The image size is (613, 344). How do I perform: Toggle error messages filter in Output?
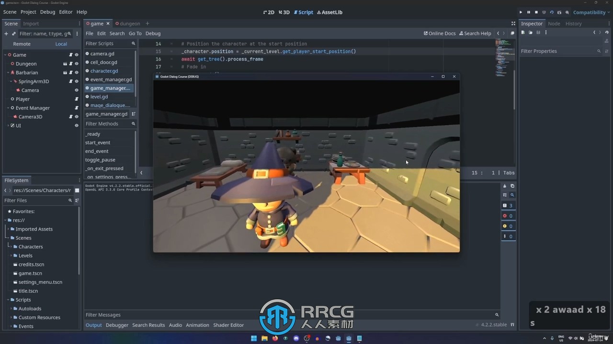click(x=508, y=216)
